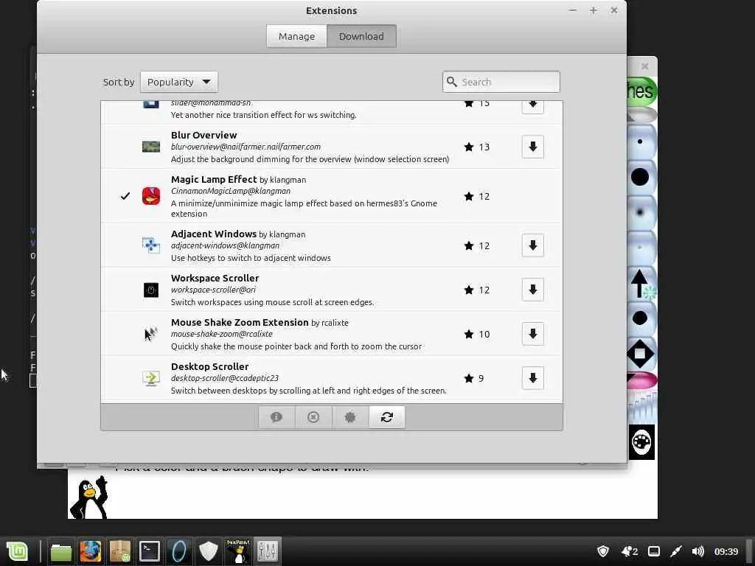Click 'desktop-scroller@ccadeptic23' text
755x566 pixels.
coord(225,378)
